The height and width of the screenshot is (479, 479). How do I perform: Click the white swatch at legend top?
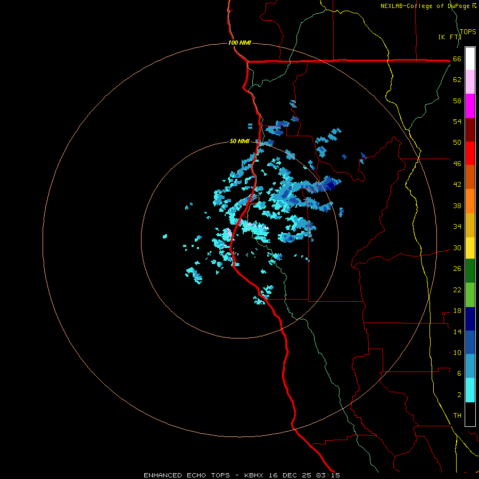(x=470, y=59)
